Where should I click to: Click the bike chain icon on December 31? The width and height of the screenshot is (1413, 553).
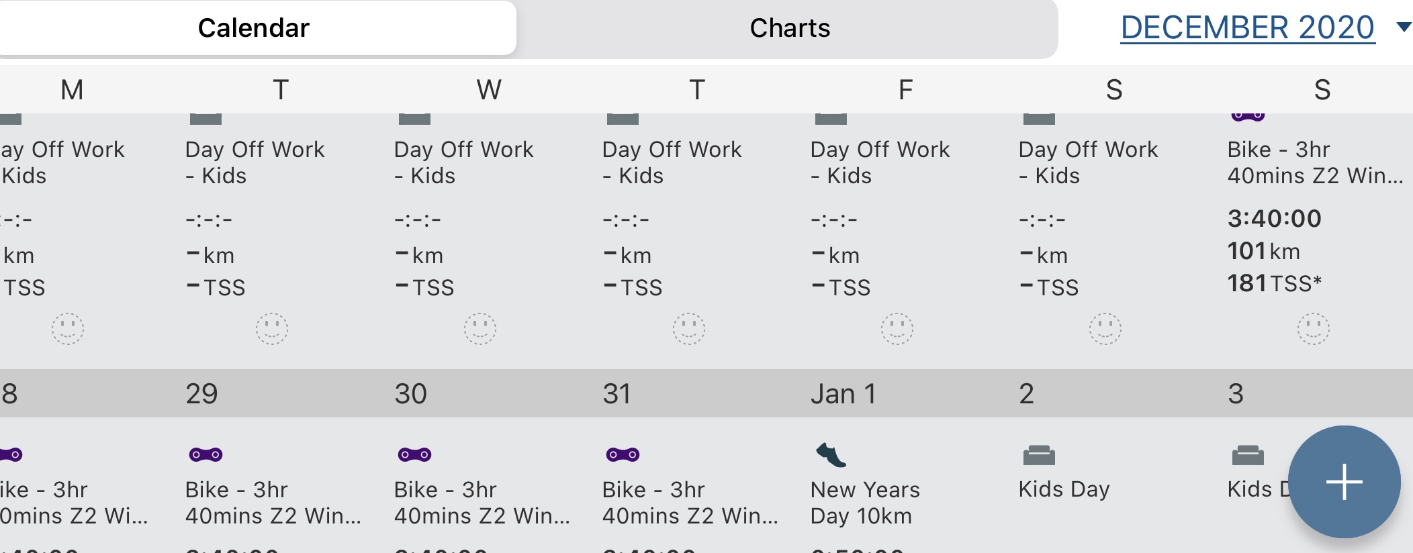pyautogui.click(x=623, y=454)
